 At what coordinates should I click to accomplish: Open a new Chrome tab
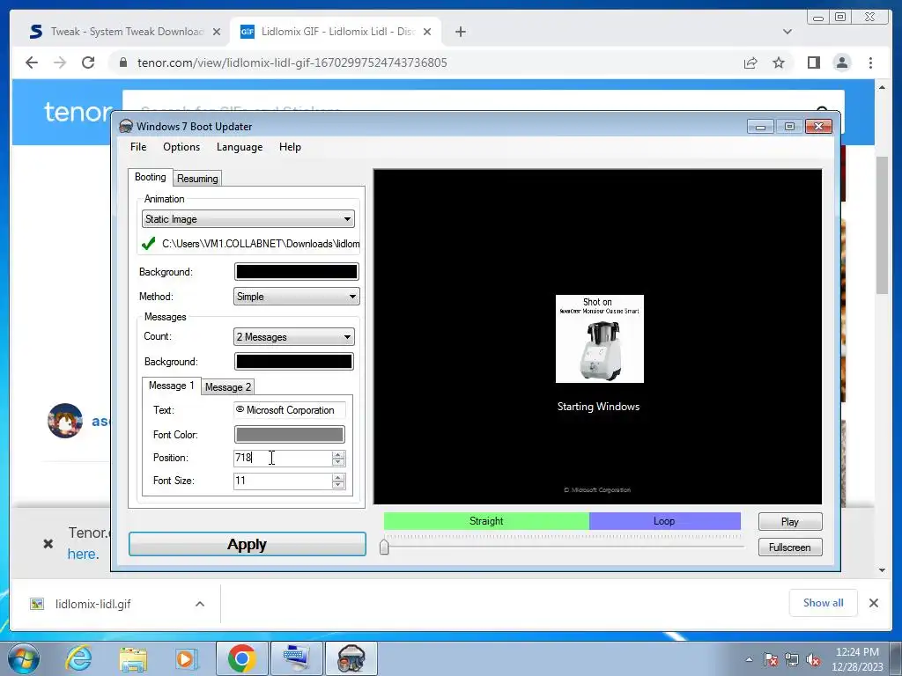pyautogui.click(x=460, y=32)
